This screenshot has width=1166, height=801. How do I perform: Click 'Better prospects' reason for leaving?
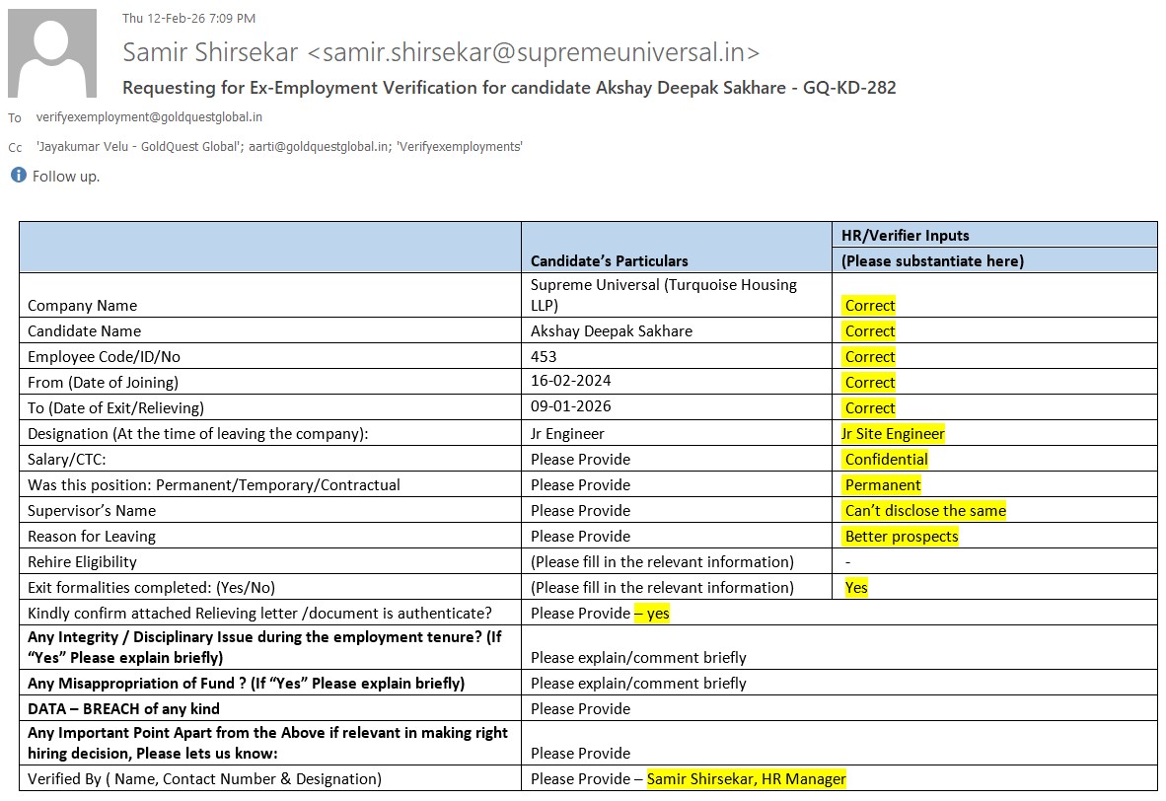coord(901,537)
